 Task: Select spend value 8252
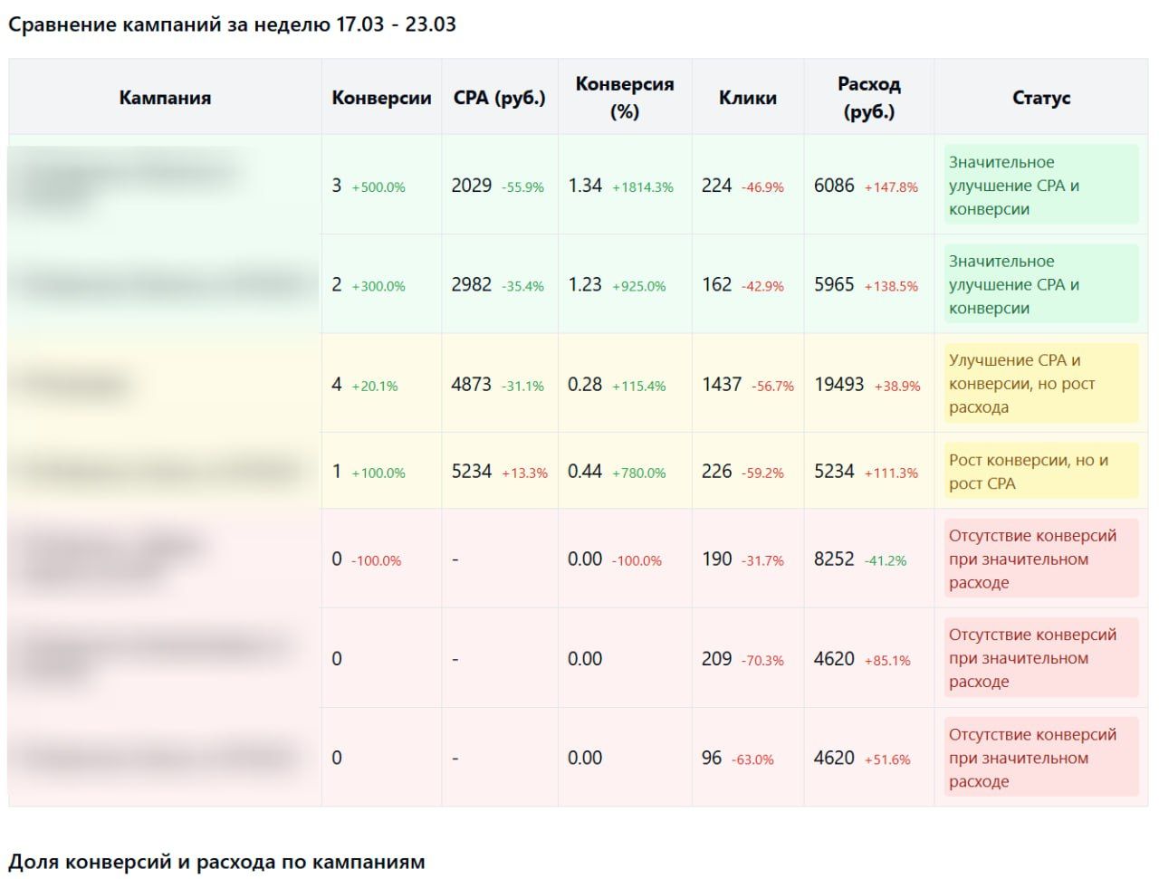(834, 559)
